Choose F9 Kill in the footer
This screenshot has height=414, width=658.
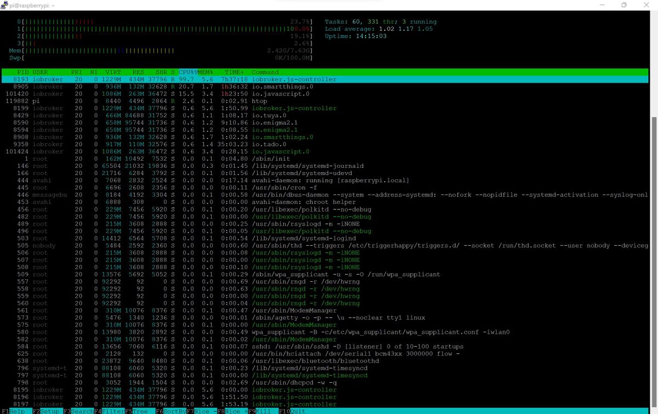[x=263, y=411]
